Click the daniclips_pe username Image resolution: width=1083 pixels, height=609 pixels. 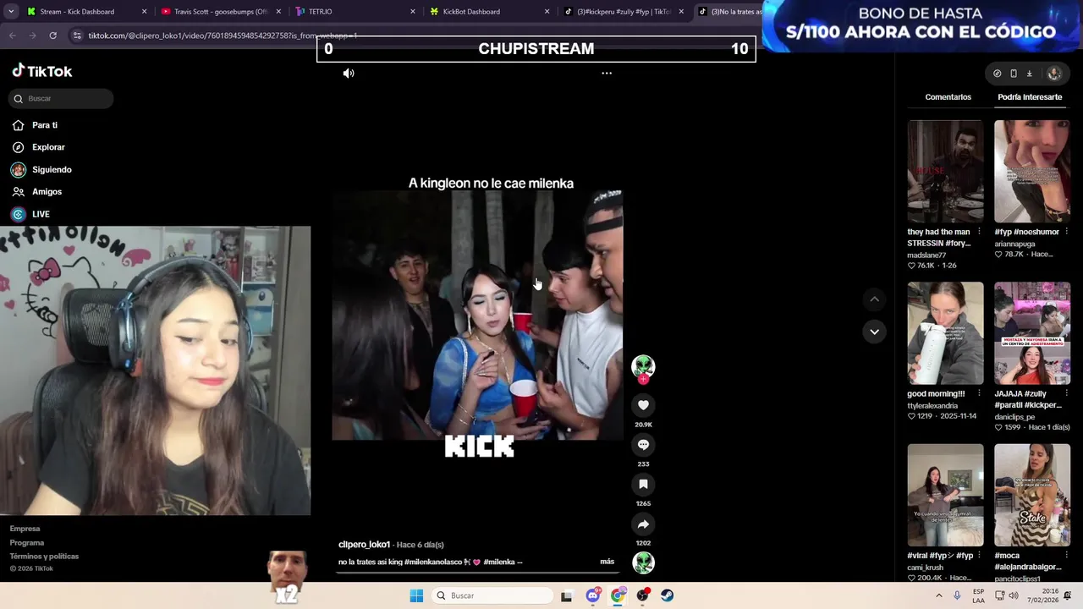(x=1014, y=417)
